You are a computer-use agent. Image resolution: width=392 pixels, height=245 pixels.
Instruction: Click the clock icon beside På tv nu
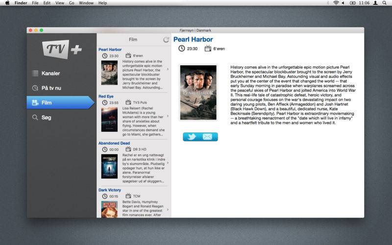[x=35, y=88]
